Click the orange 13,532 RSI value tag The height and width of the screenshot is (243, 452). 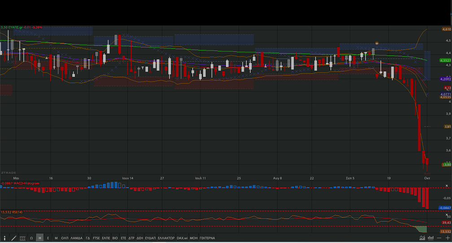pyautogui.click(x=446, y=231)
